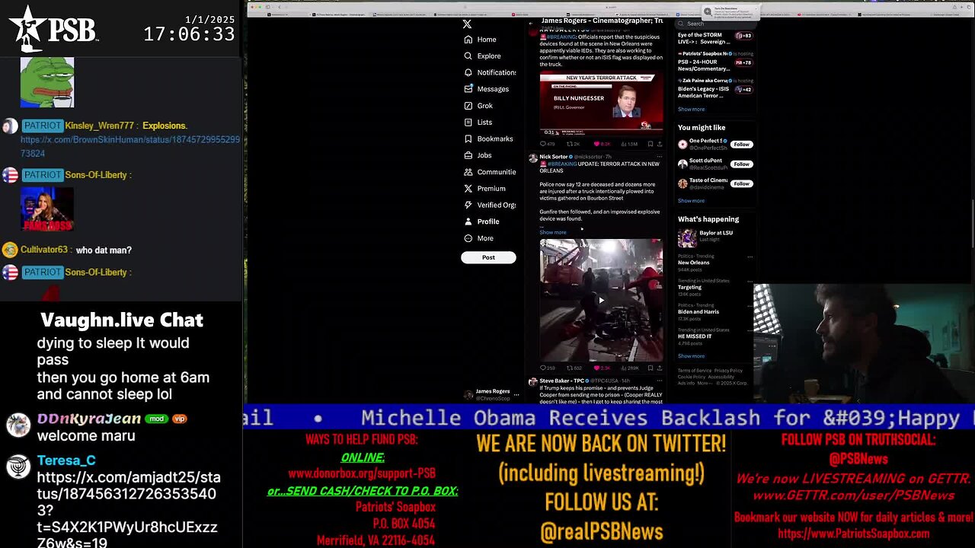975x548 pixels.
Task: Open amjadt25 status link from Teresa_C
Action: point(129,511)
